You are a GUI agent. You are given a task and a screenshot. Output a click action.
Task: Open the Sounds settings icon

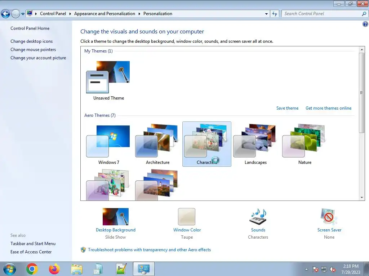pos(258,217)
